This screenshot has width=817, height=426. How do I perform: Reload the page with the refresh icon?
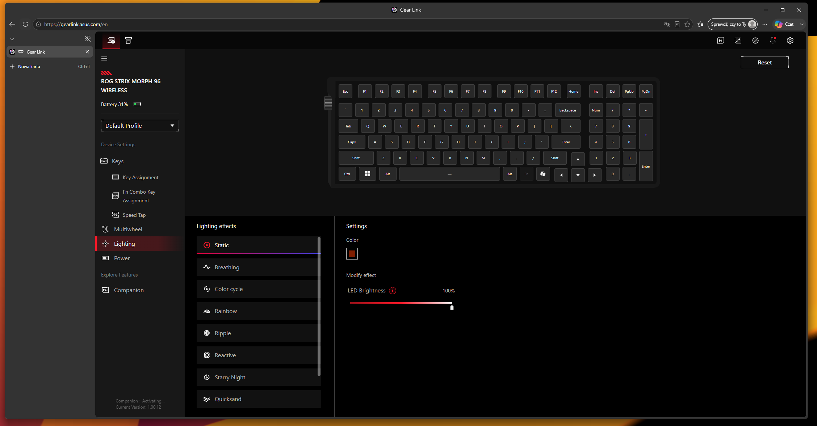25,24
